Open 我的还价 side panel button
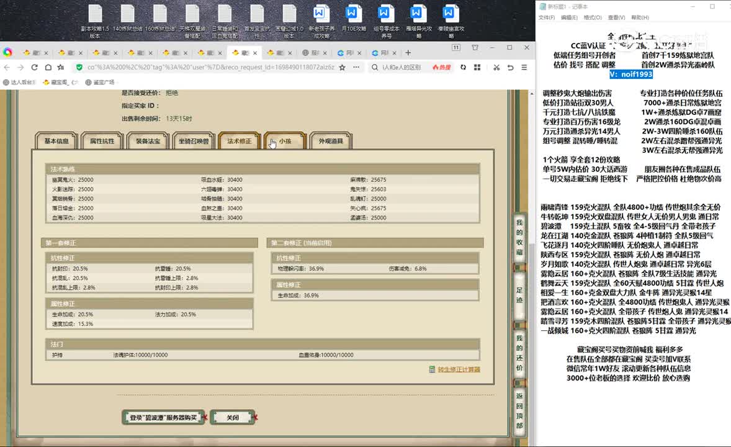 pos(519,353)
